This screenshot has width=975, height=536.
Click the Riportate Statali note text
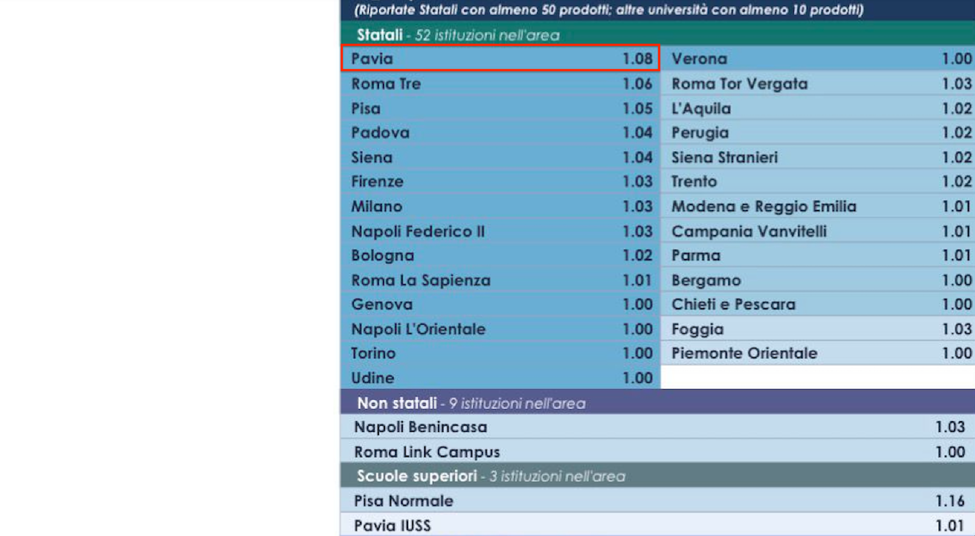(x=609, y=10)
